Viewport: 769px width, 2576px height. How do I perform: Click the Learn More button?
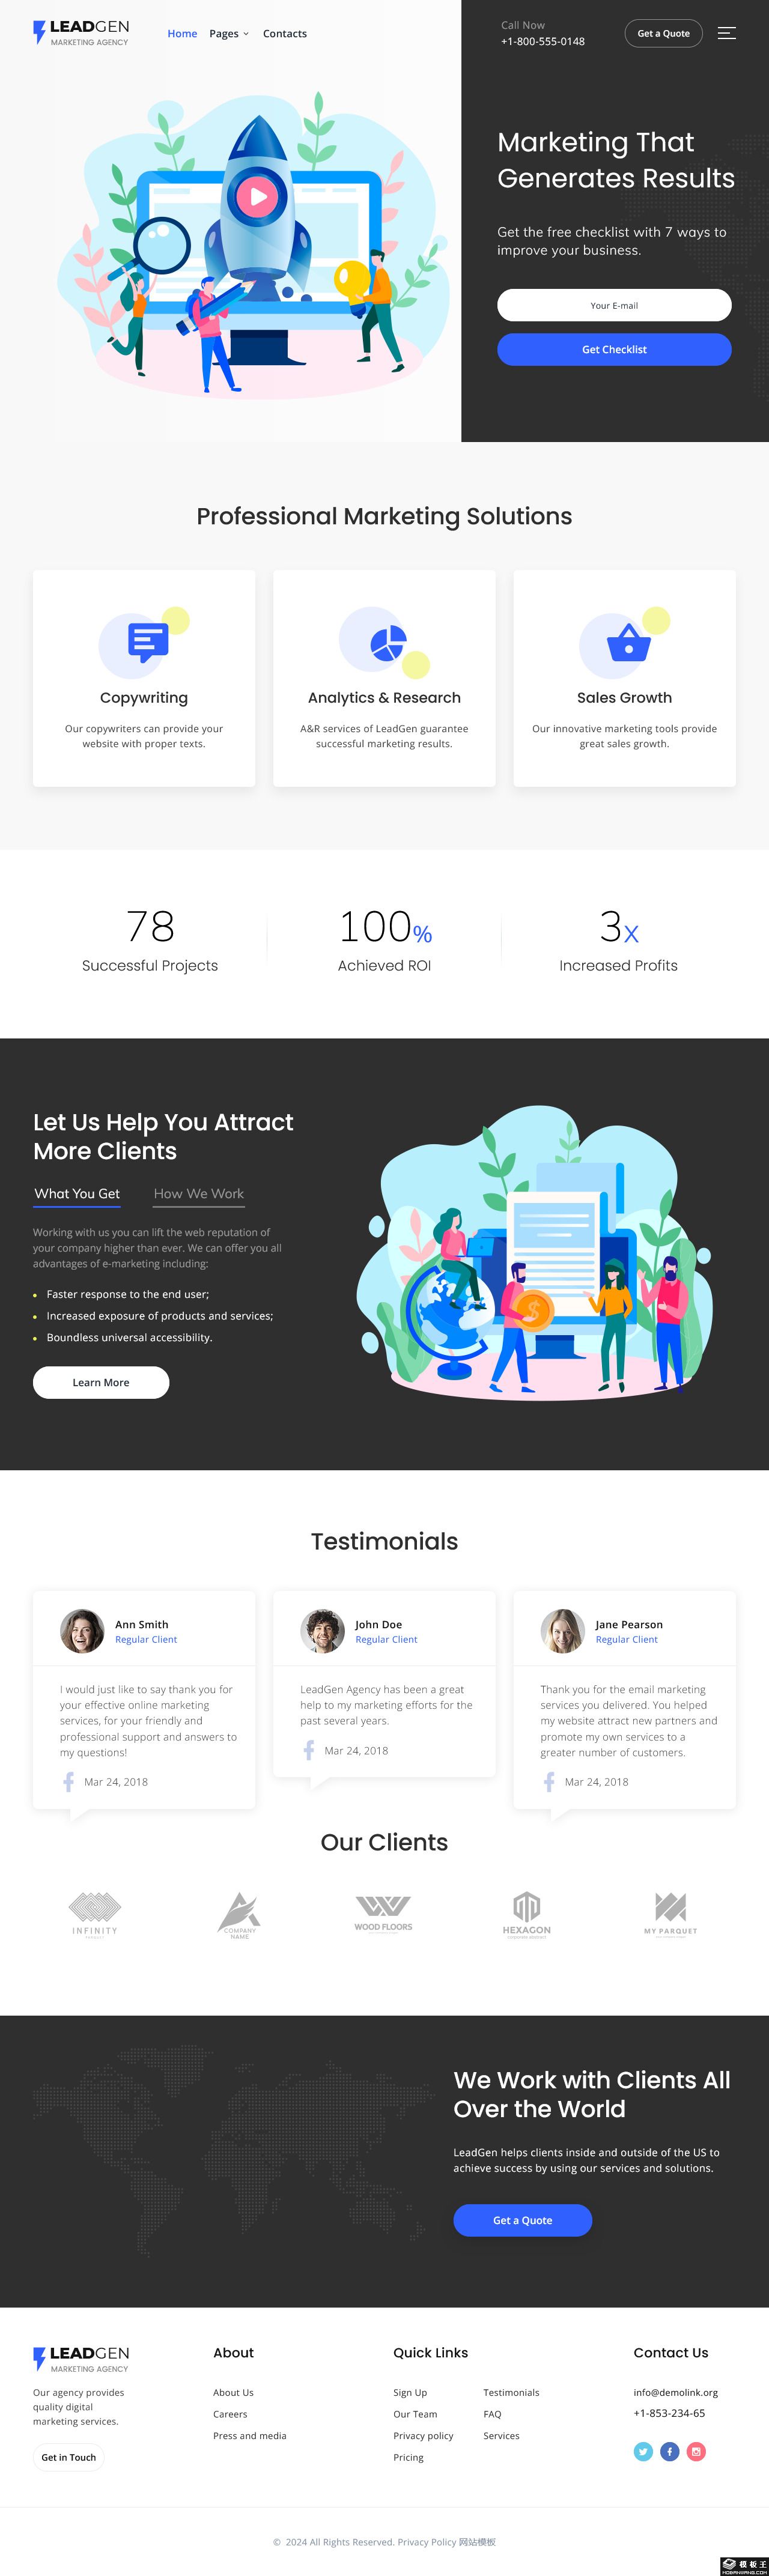101,1382
